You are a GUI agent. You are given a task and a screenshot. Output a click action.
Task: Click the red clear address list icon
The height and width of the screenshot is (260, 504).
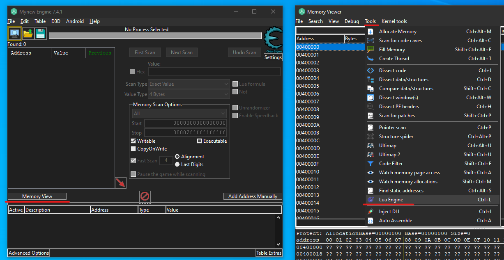[145, 196]
